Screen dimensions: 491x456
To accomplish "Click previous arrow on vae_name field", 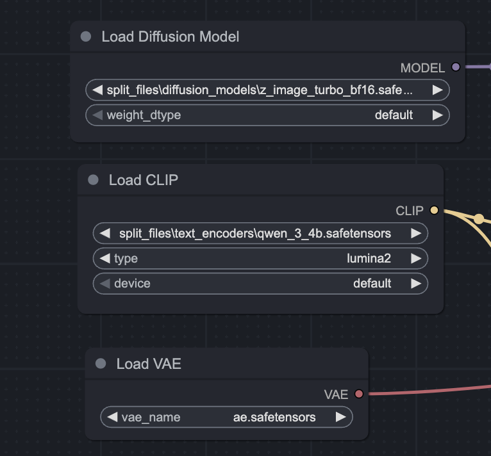I will (x=112, y=418).
